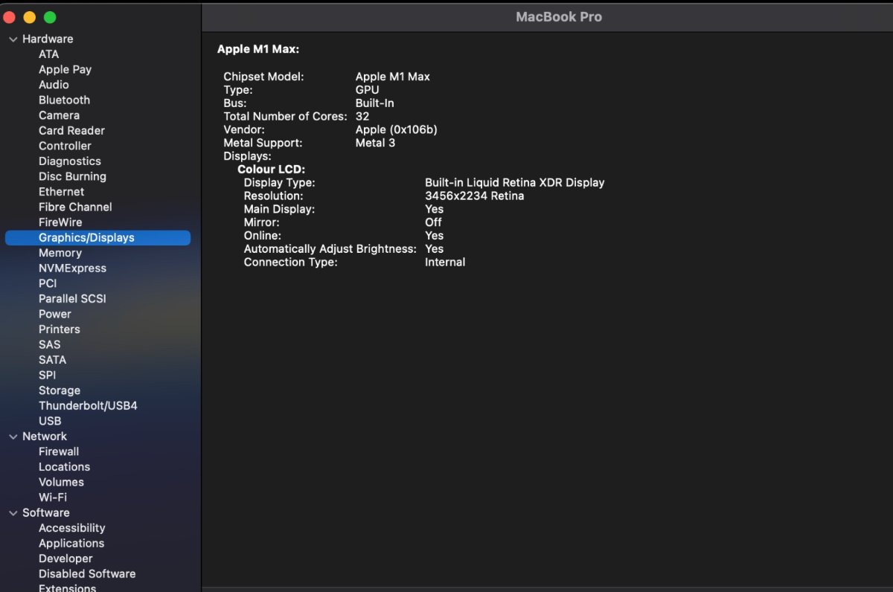Click the Vendor value Apple (0x106b)
The width and height of the screenshot is (893, 592).
pos(397,129)
